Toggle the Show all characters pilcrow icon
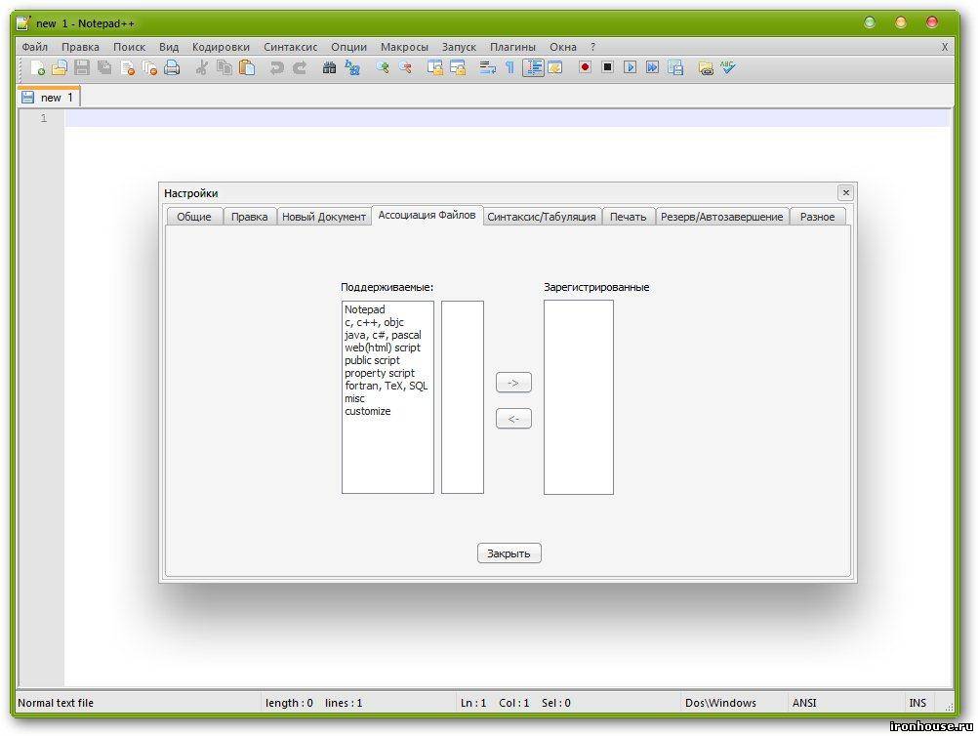This screenshot has height=736, width=978. click(x=509, y=67)
